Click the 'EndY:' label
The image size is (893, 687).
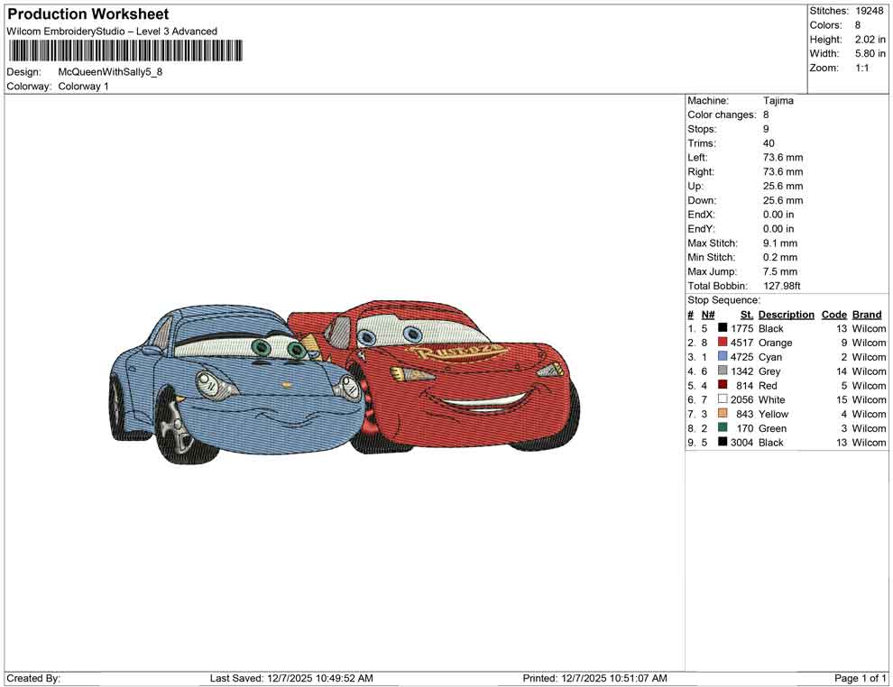tap(701, 228)
